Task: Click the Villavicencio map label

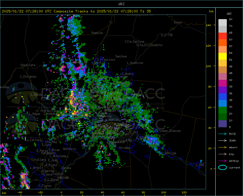Action: (x=60, y=58)
